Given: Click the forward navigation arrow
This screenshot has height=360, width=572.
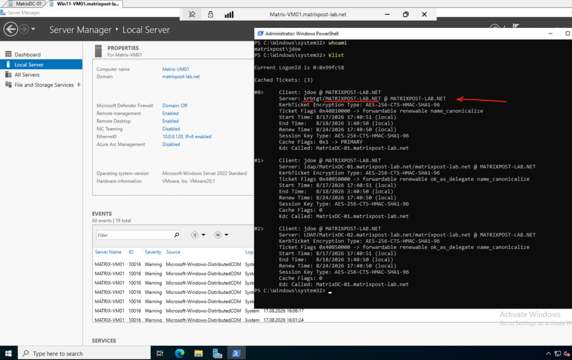Looking at the screenshot, I should coord(23,29).
